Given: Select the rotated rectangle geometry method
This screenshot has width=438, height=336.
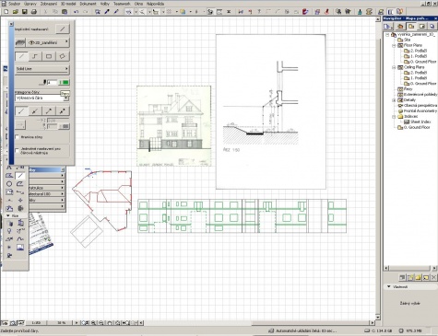Looking at the screenshot, I should tap(63, 56).
